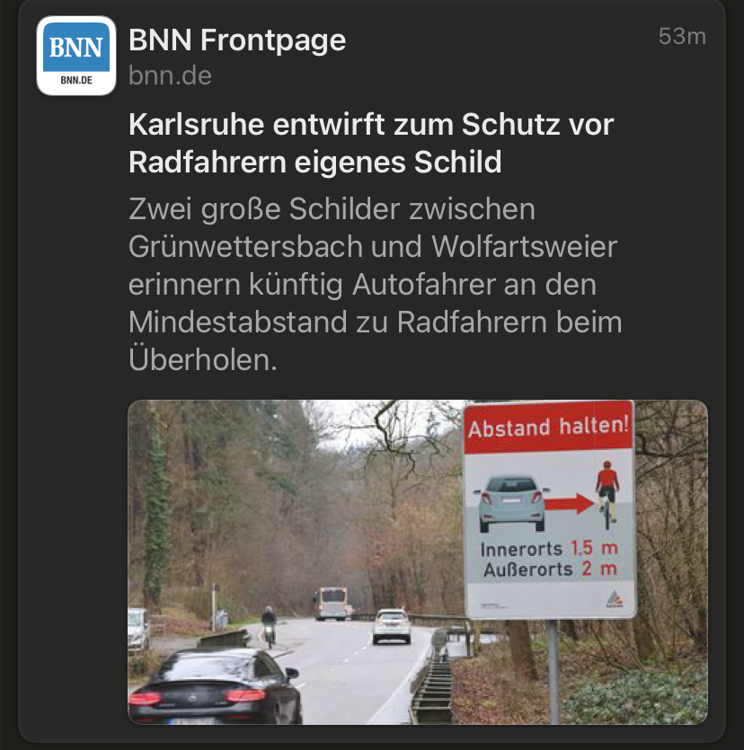Click the bus on the road
This screenshot has height=750, width=744.
(x=331, y=604)
